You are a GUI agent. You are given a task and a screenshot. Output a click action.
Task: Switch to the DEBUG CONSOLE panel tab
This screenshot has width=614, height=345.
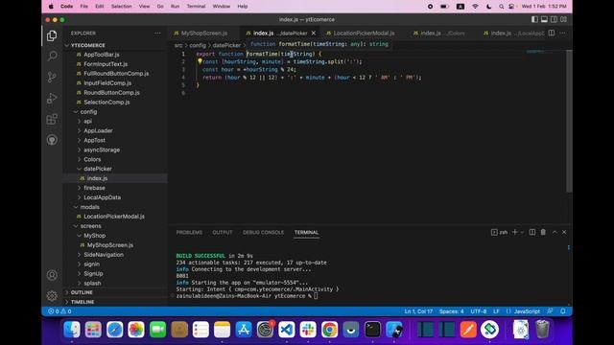click(x=263, y=232)
